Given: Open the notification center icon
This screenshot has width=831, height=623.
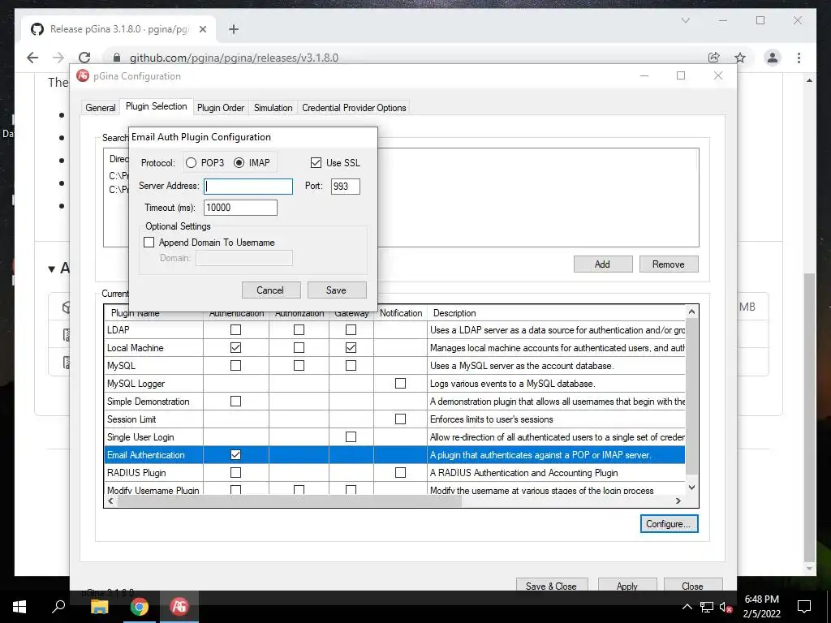Looking at the screenshot, I should [x=804, y=607].
